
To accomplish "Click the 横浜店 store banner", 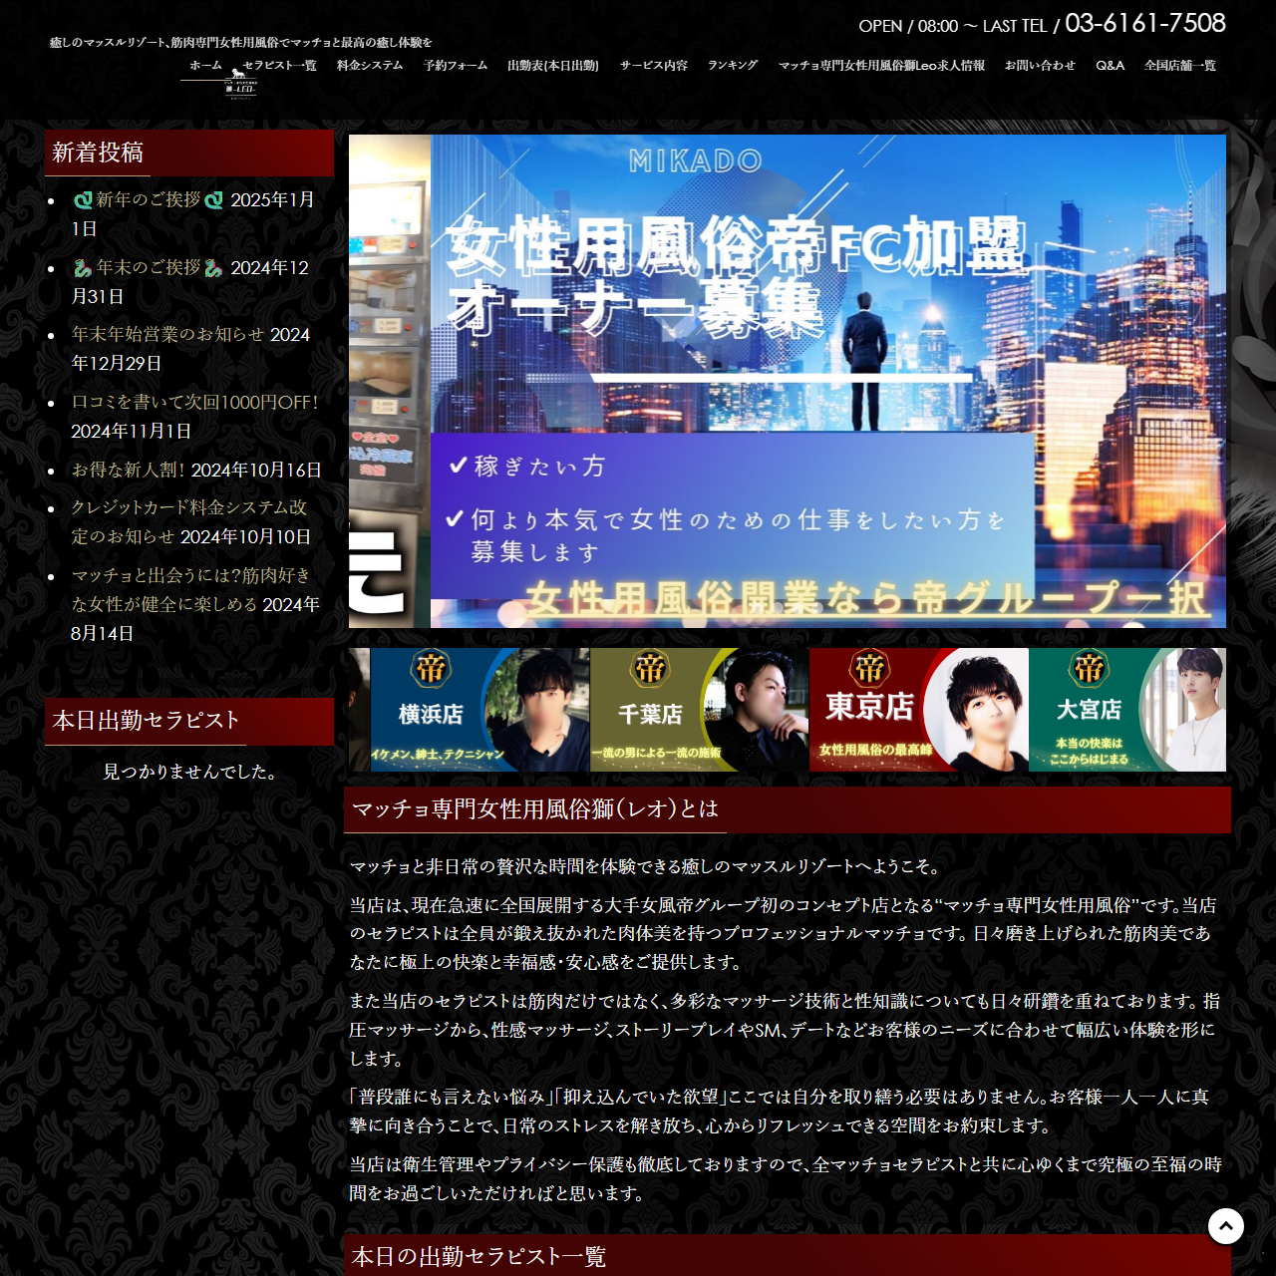I will point(479,710).
